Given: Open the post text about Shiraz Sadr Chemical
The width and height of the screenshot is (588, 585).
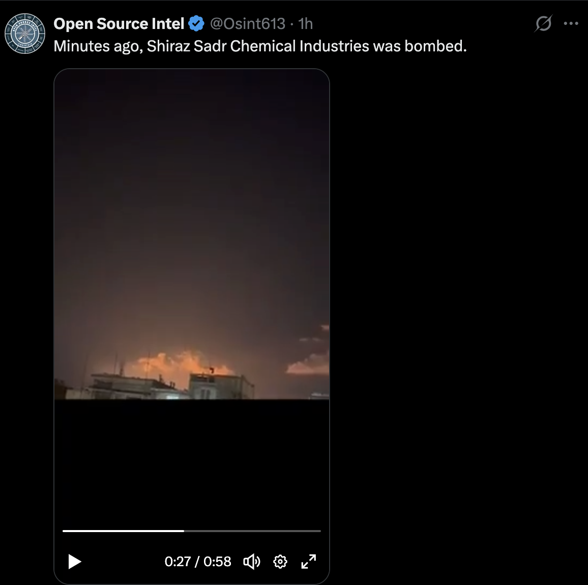Looking at the screenshot, I should [260, 46].
